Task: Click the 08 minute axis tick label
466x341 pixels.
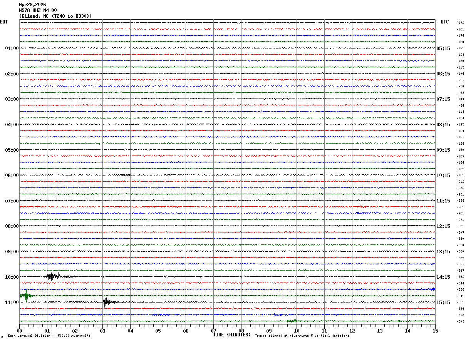Action: pyautogui.click(x=241, y=331)
